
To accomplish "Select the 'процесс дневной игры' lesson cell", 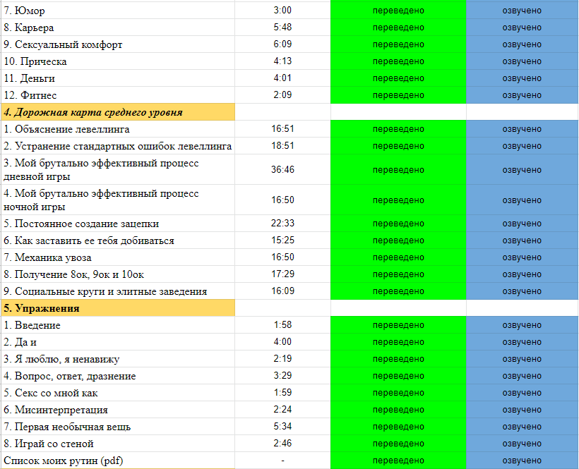I will point(117,170).
